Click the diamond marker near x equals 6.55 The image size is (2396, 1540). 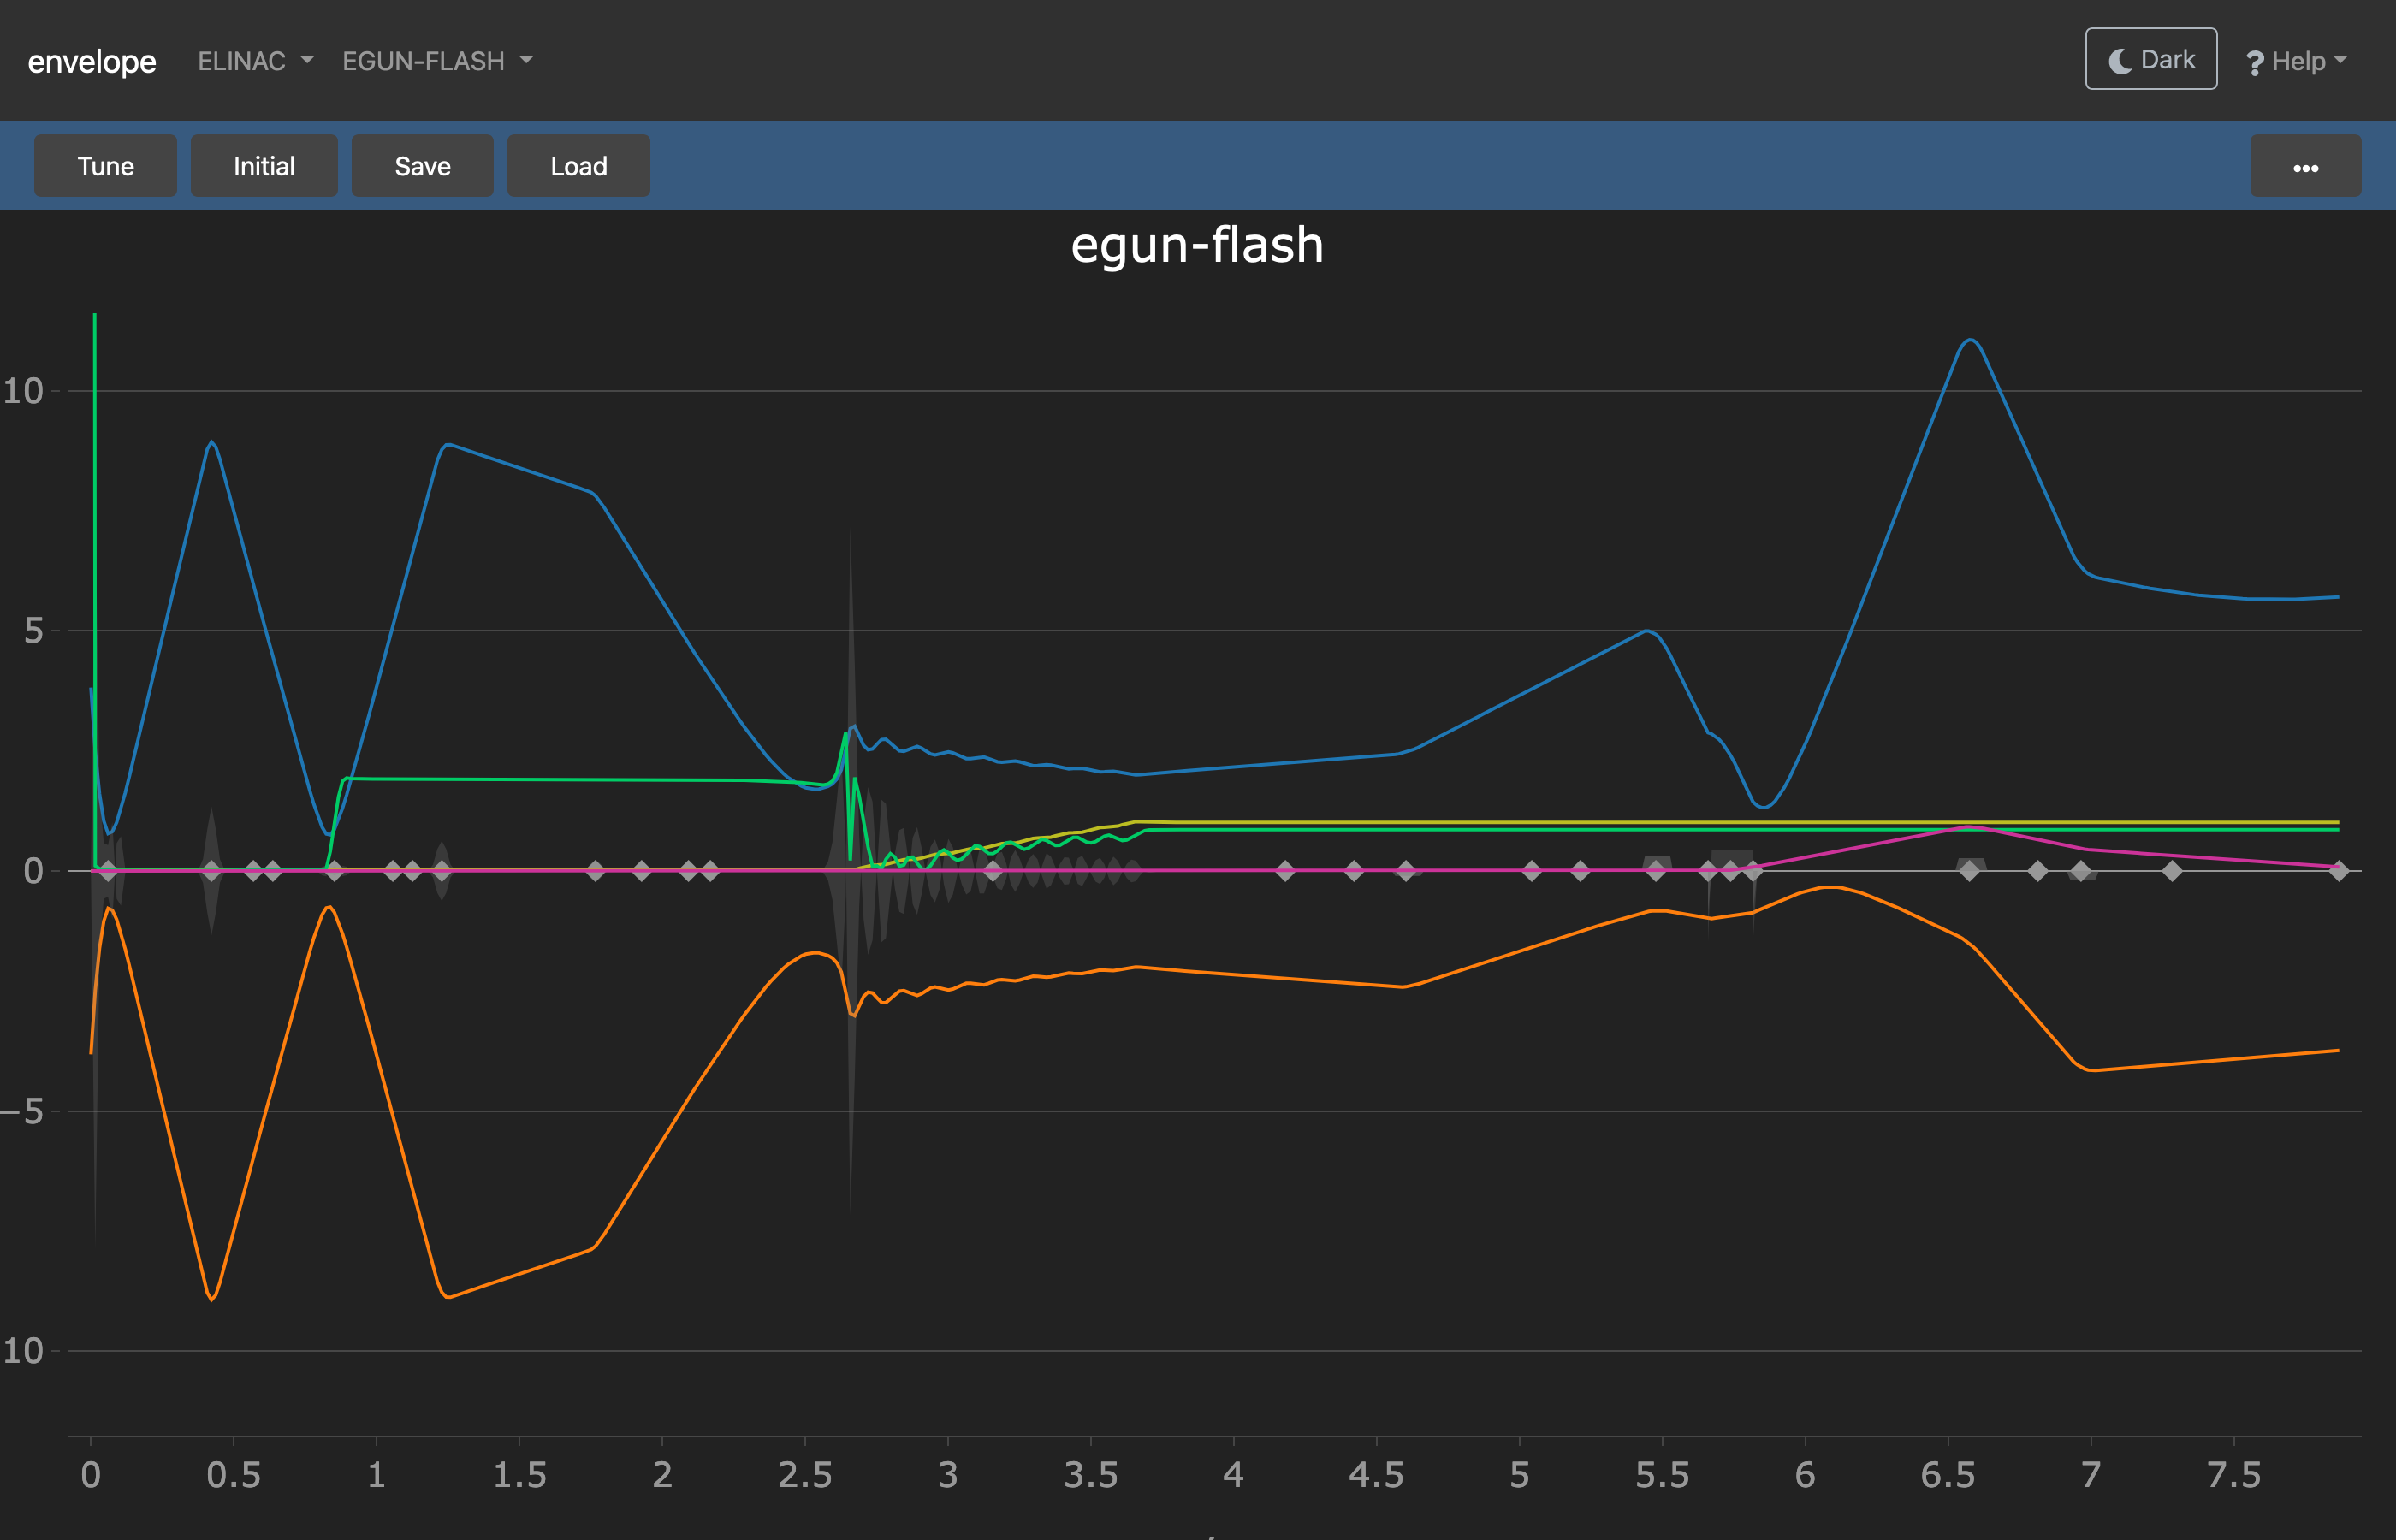pos(1969,871)
